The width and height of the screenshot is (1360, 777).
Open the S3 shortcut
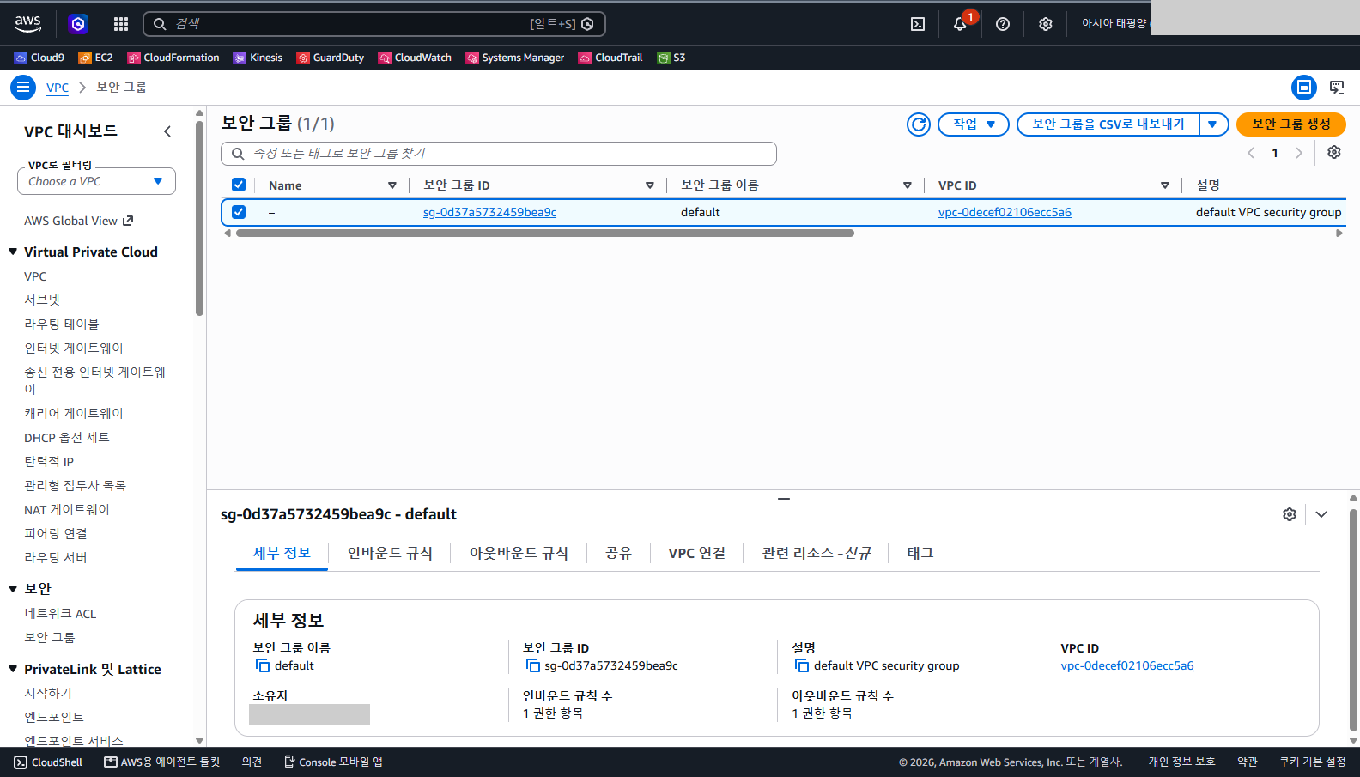671,58
